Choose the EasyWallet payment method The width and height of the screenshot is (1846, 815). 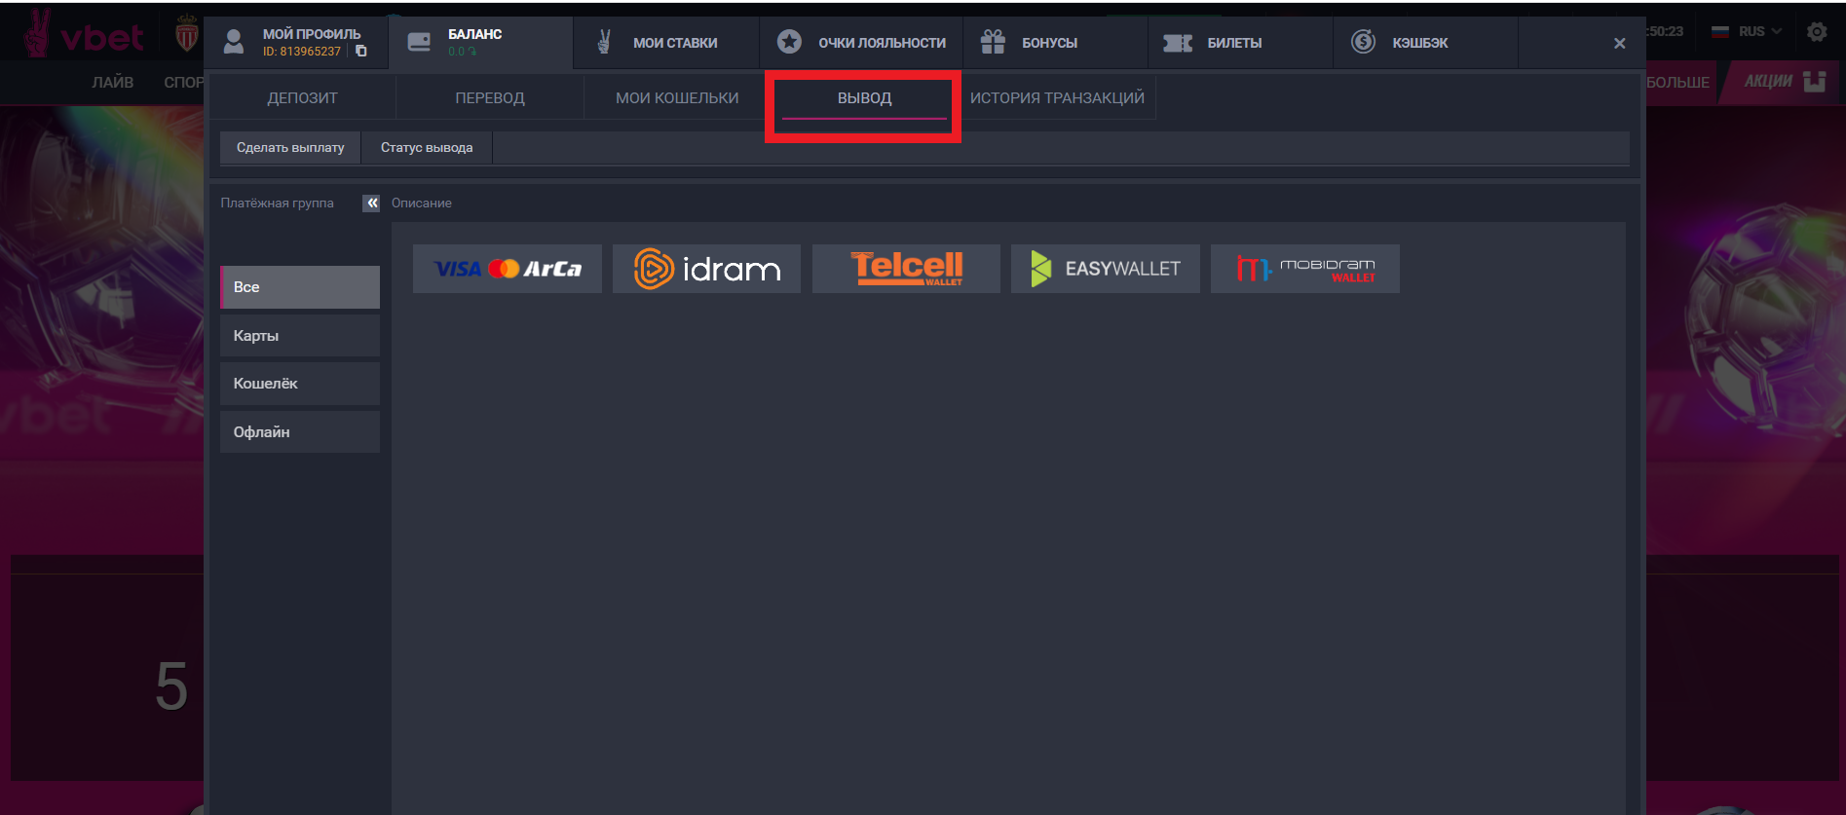pyautogui.click(x=1106, y=269)
